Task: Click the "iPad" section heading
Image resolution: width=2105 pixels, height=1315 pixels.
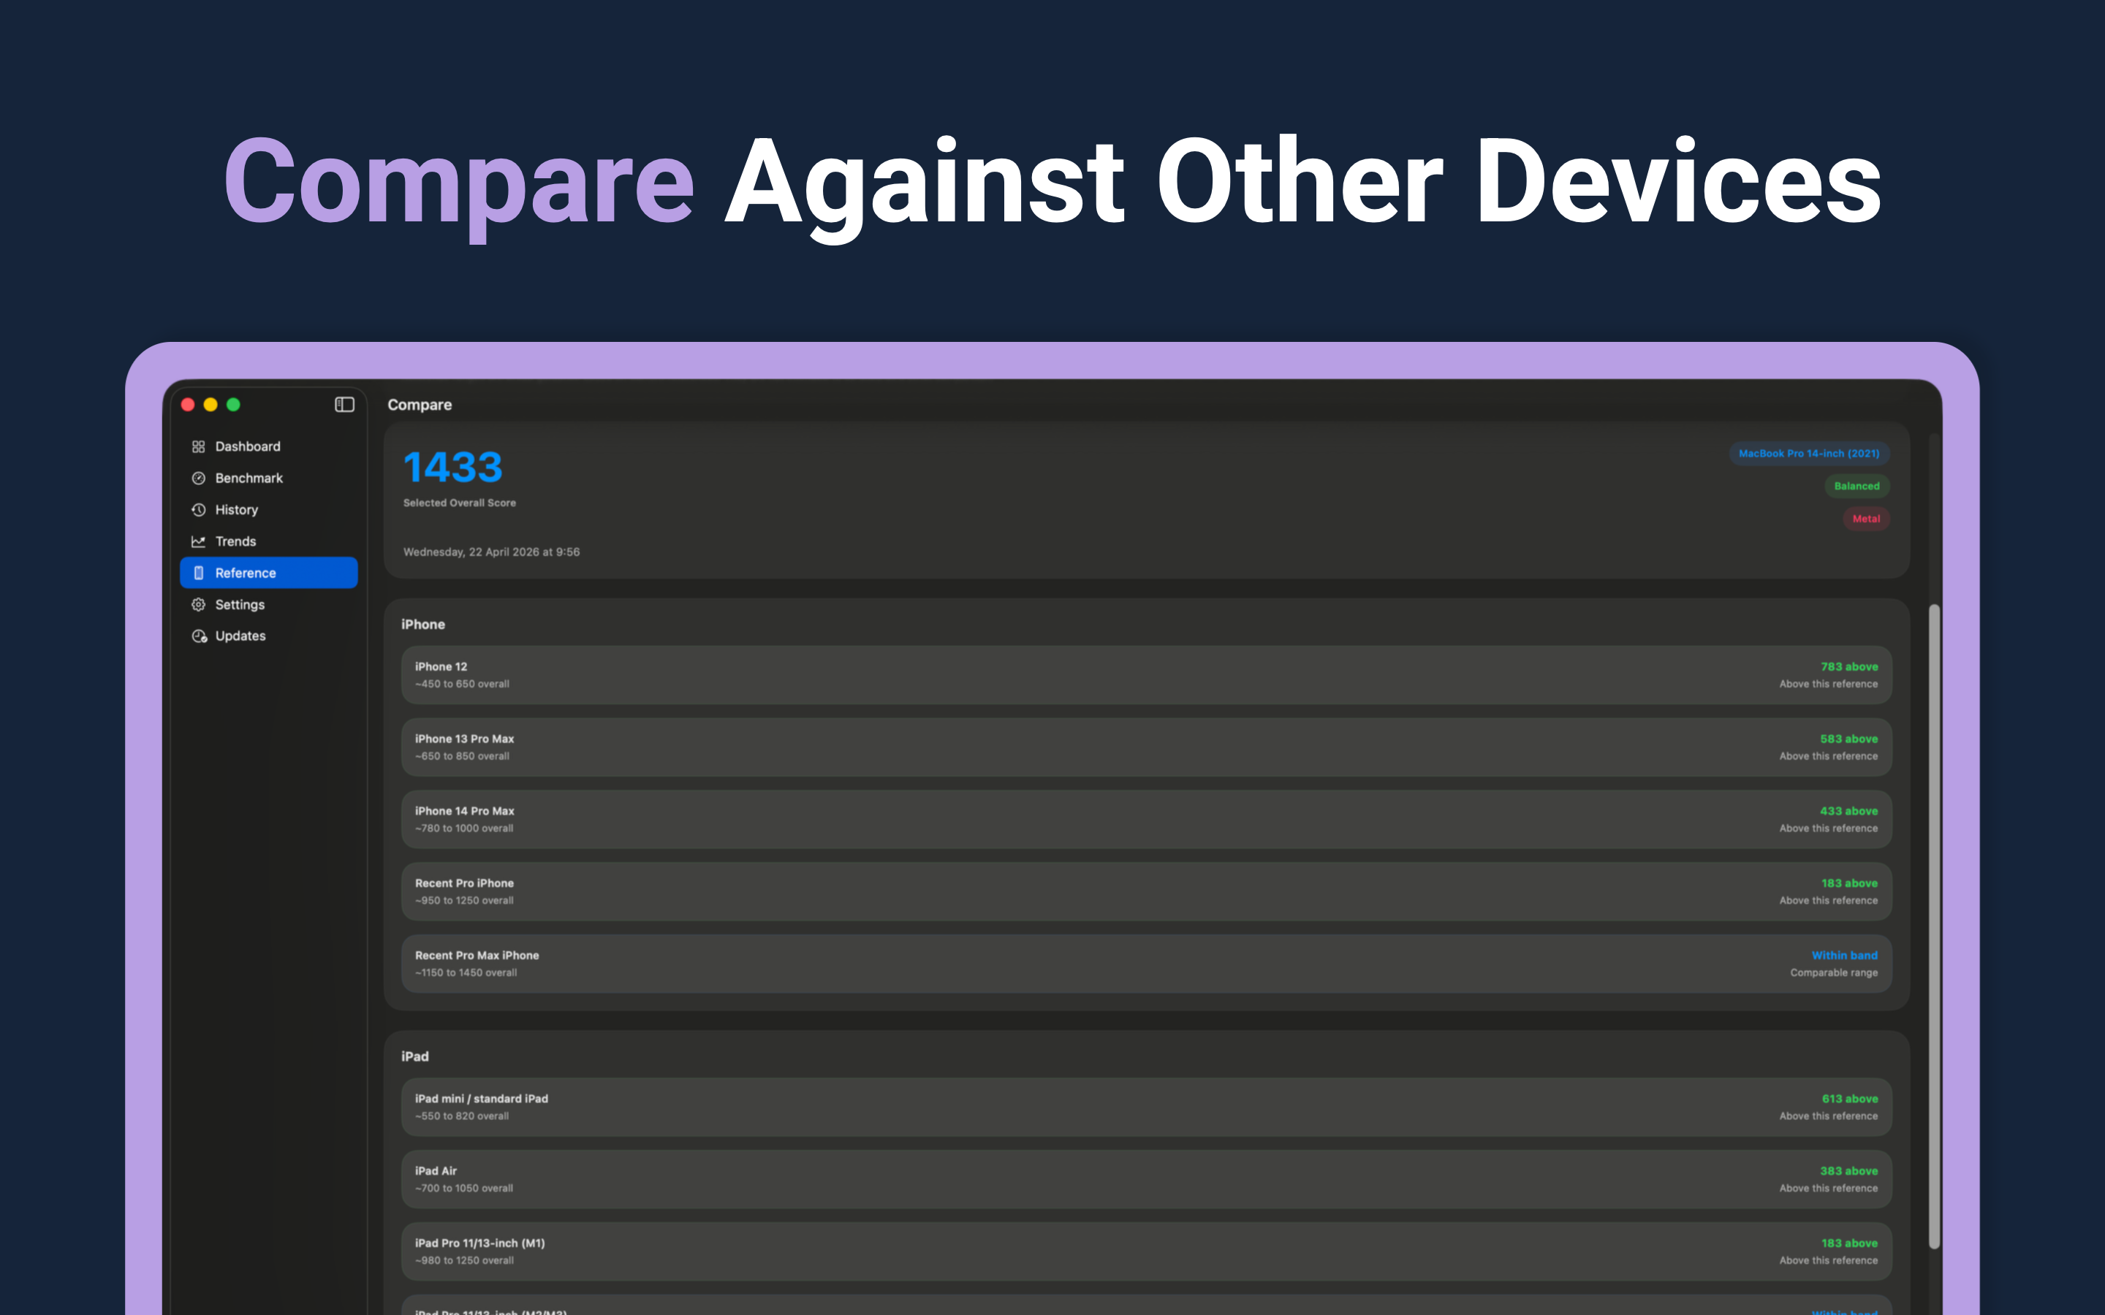Action: coord(415,1056)
